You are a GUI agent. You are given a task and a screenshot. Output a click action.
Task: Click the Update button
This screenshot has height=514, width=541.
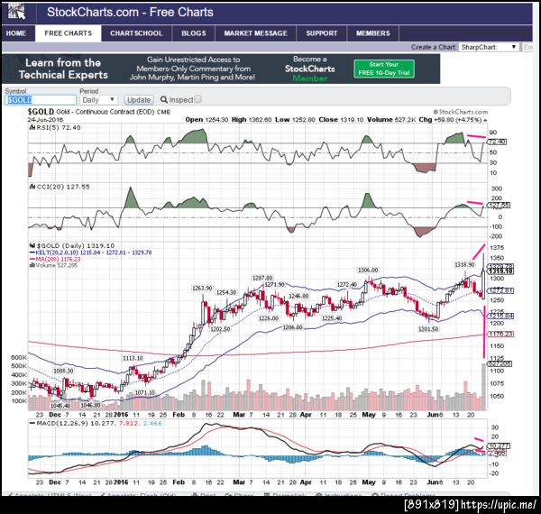pyautogui.click(x=139, y=100)
